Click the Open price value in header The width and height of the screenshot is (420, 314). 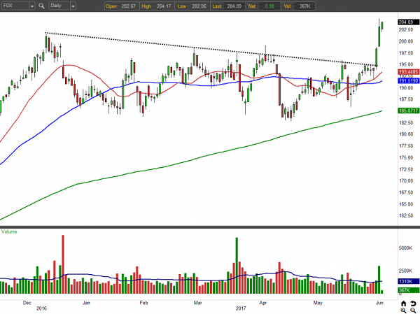(129, 6)
